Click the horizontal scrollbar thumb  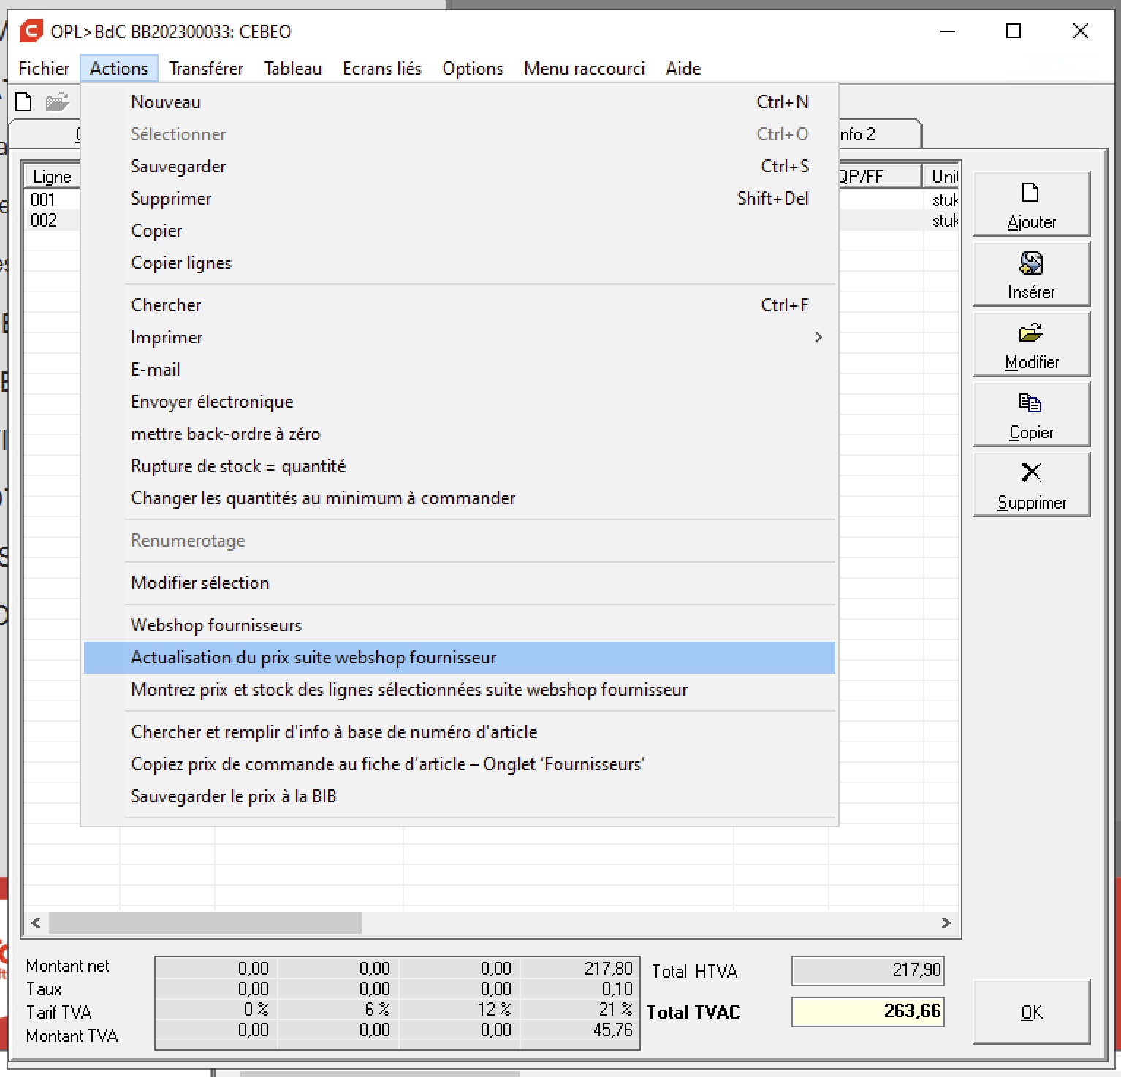click(x=205, y=923)
